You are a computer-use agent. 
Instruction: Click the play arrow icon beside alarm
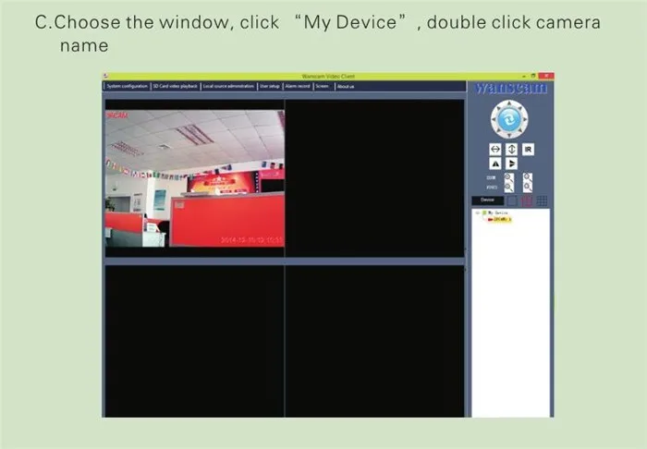[x=511, y=164]
